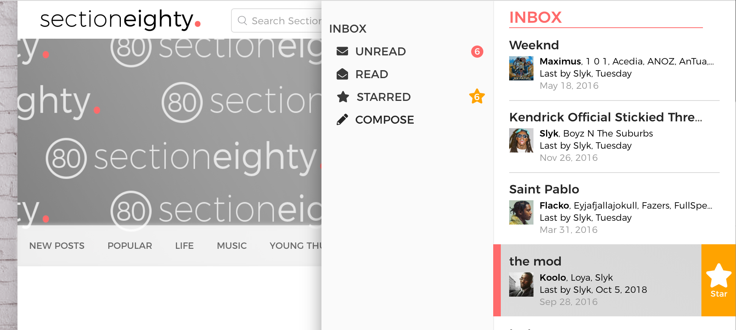Click the search magnifier icon
Screen dimensions: 736x330
242,20
